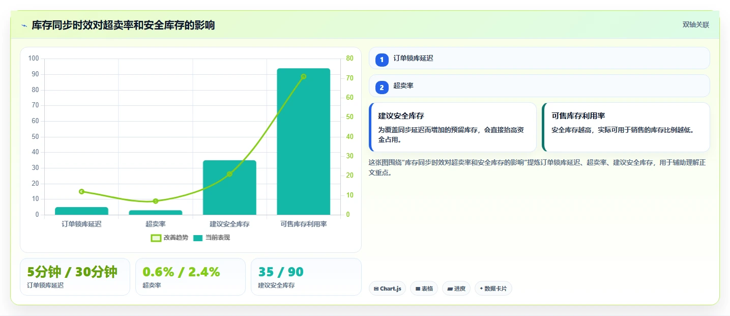This screenshot has width=730, height=316.
Task: Click the icon in the 表格 tag
Action: pyautogui.click(x=418, y=289)
